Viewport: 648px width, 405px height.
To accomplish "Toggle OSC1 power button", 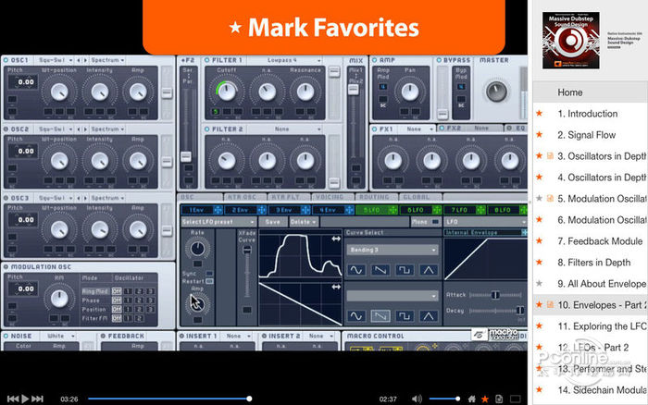I will pyautogui.click(x=6, y=60).
